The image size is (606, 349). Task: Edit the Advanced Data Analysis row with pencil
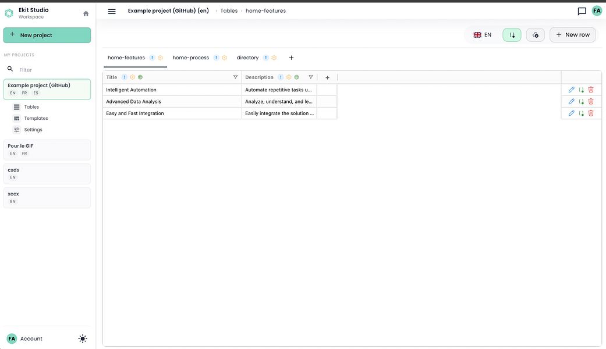[571, 102]
